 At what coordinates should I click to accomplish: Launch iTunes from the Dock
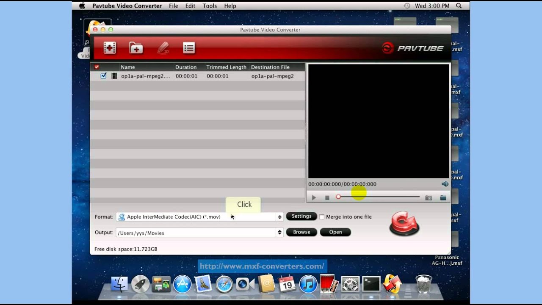pos(308,284)
